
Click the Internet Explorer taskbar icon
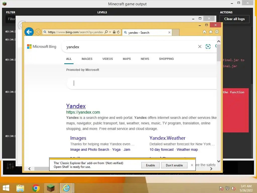(x=66, y=188)
